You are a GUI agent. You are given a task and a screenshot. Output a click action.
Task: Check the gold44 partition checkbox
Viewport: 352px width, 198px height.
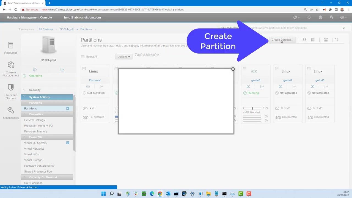(277, 69)
